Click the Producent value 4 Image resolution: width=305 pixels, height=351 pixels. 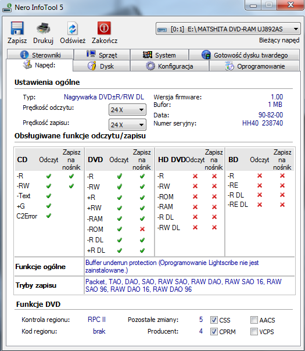click(201, 331)
